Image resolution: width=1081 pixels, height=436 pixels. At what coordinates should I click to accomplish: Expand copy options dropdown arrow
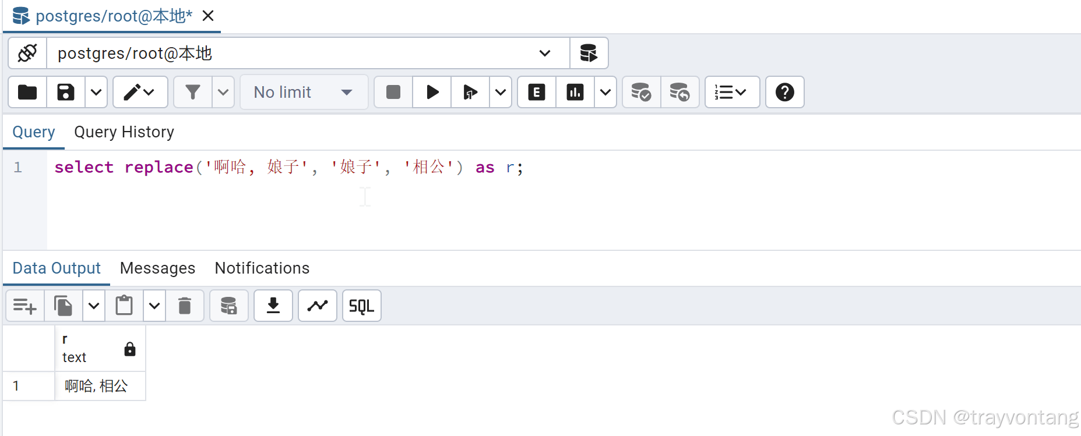click(x=94, y=306)
